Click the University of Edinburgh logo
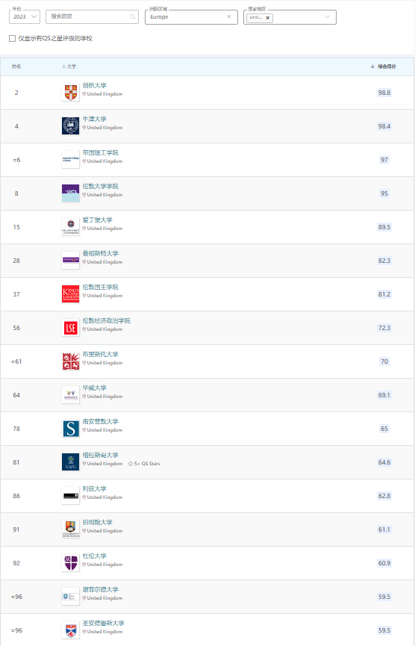The width and height of the screenshot is (415, 646). [x=70, y=227]
